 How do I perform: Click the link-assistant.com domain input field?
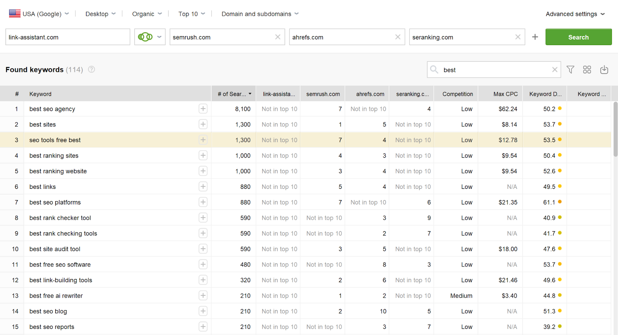pos(68,37)
